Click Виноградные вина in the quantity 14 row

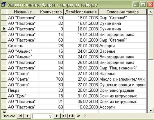coord(122,34)
